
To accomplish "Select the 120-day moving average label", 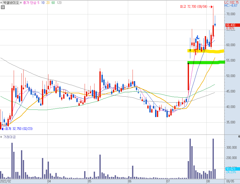I will (59, 3).
